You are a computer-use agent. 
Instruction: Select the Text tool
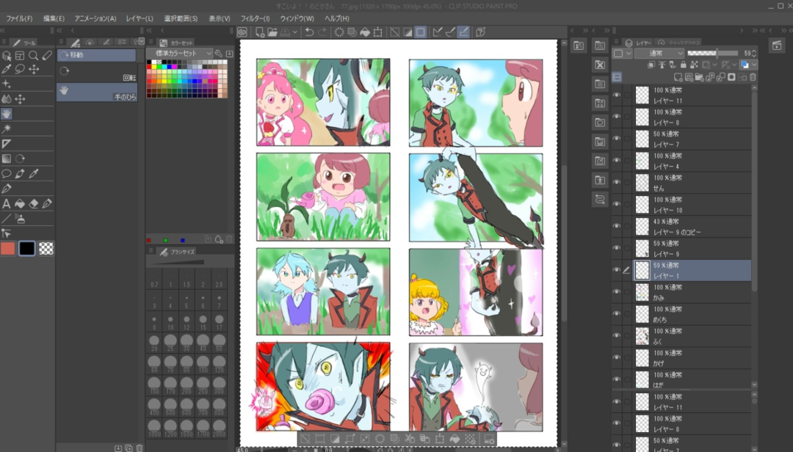[7, 203]
